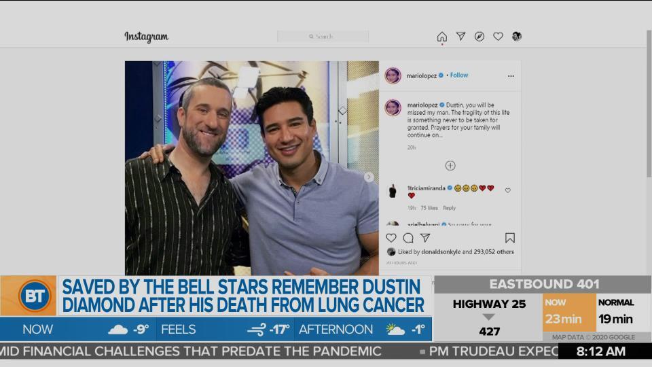Open mariolopez profile from post header
This screenshot has height=367, width=652.
(421, 75)
